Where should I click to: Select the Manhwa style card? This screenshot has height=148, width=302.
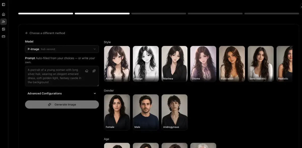coord(174,64)
